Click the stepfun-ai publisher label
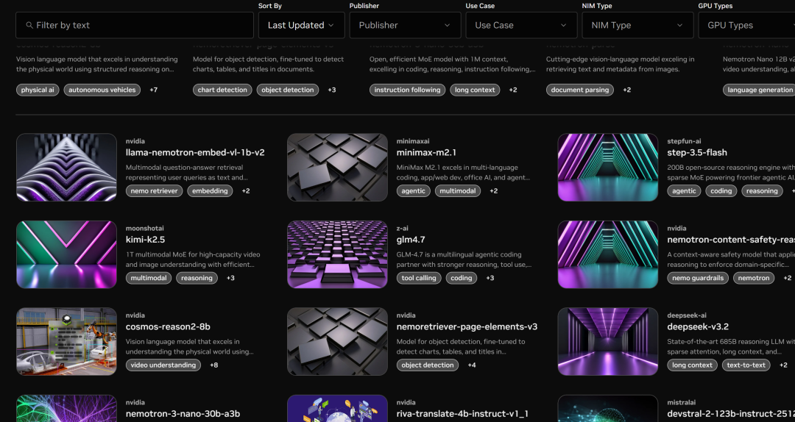Screen dimensions: 795x422 (684, 141)
